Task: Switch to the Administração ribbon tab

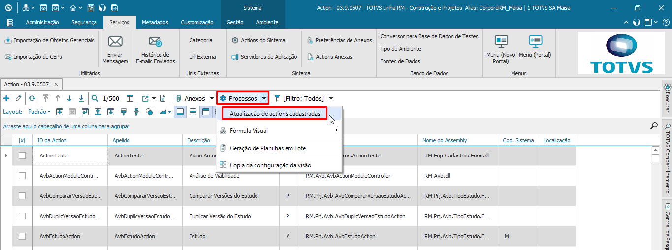Action: (42, 22)
